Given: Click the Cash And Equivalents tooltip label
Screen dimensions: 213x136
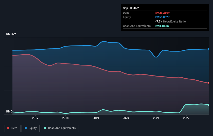Looking at the screenshot, I should coord(137,26).
